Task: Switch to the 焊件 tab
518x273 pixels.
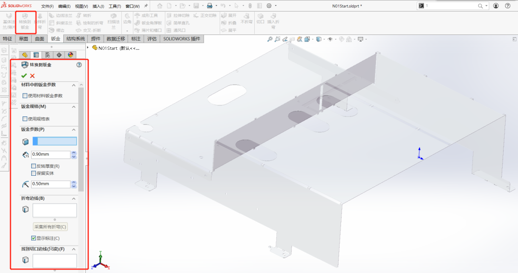Action: [96, 39]
